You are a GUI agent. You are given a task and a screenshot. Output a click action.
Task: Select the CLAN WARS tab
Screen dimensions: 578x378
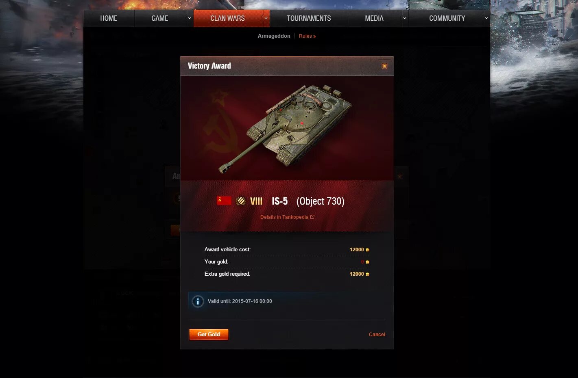(228, 18)
